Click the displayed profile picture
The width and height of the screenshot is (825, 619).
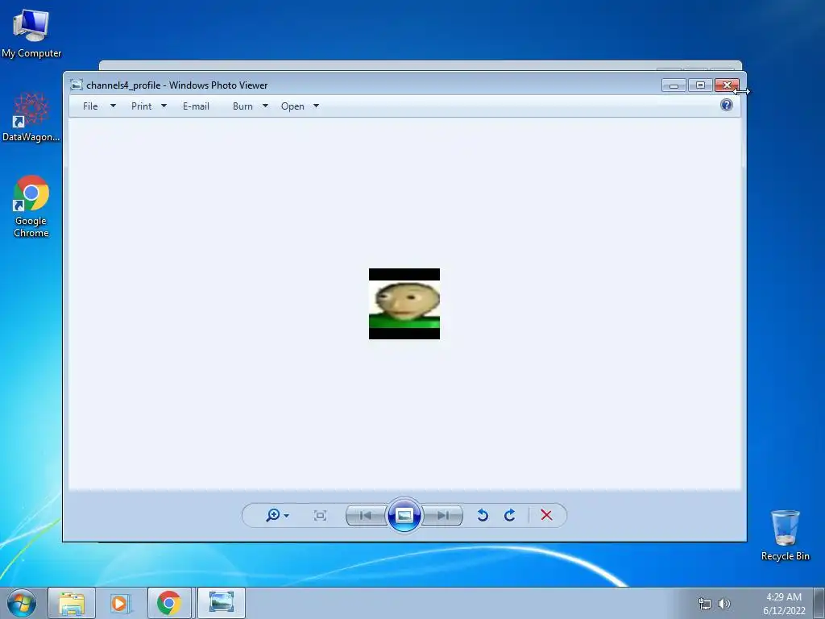404,304
